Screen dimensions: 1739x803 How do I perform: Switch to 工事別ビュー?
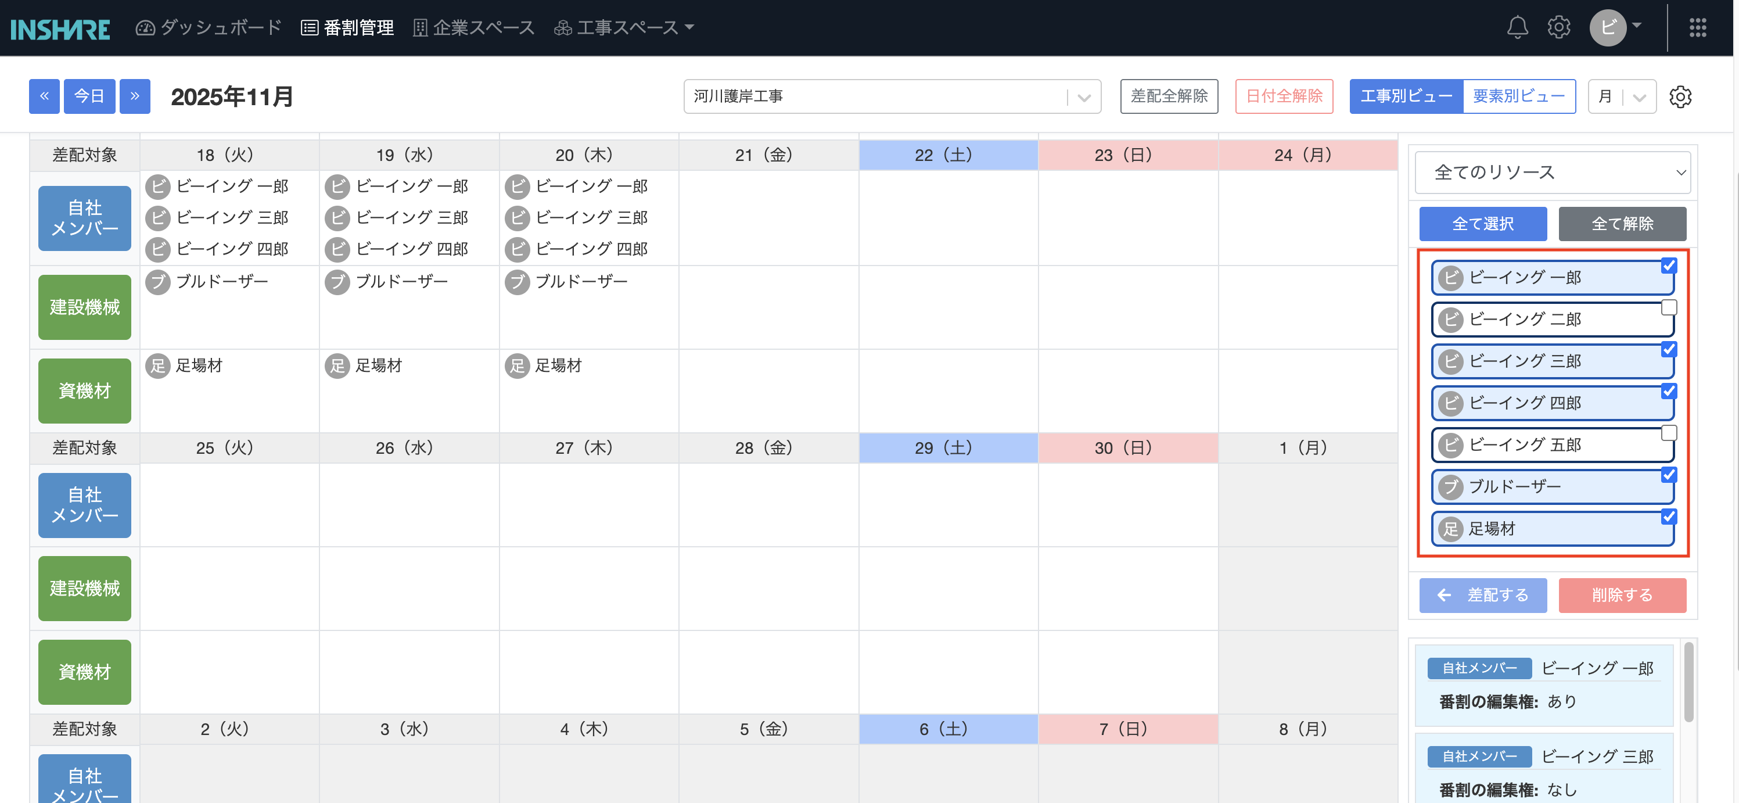[1406, 96]
